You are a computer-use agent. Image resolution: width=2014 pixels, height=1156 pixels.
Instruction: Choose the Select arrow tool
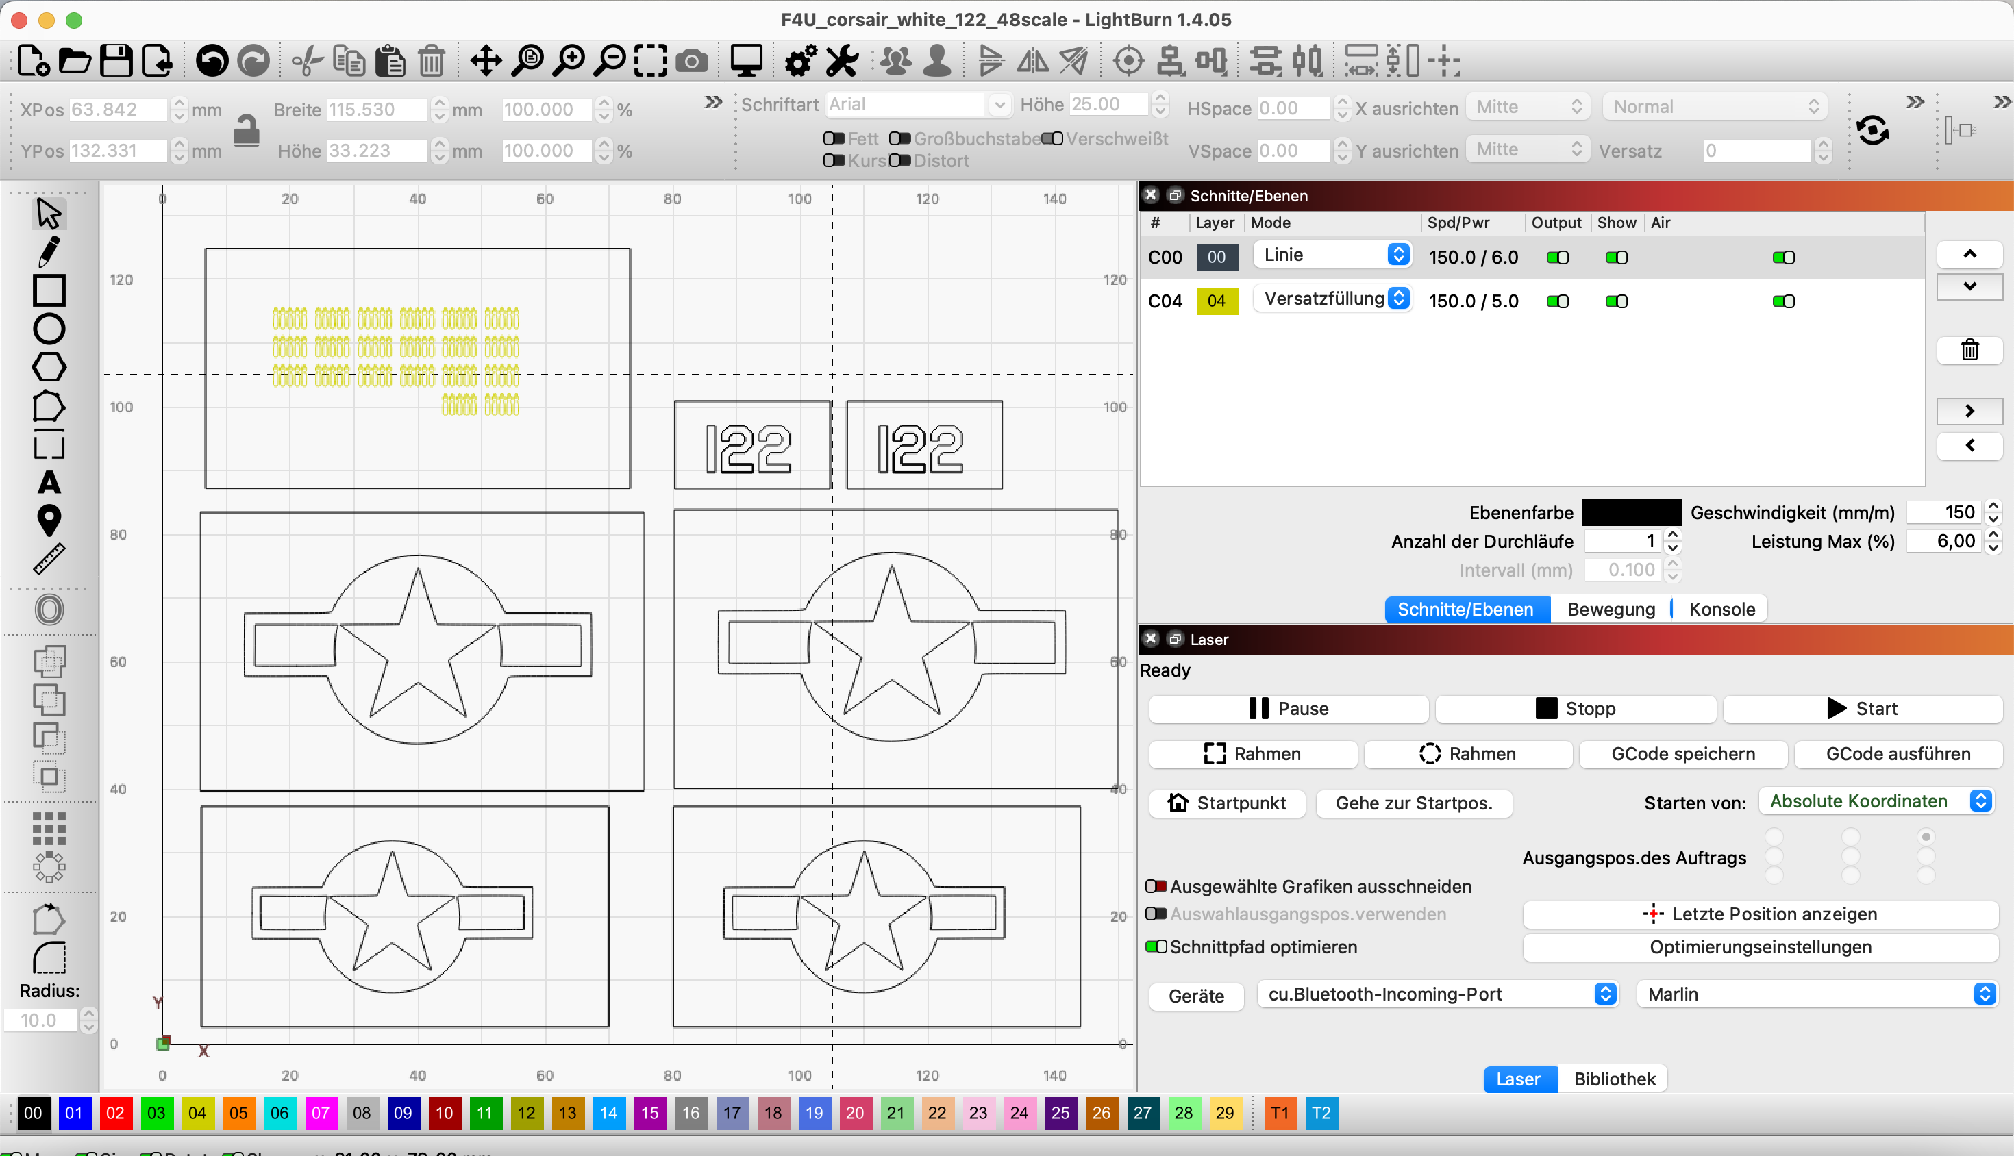tap(49, 214)
